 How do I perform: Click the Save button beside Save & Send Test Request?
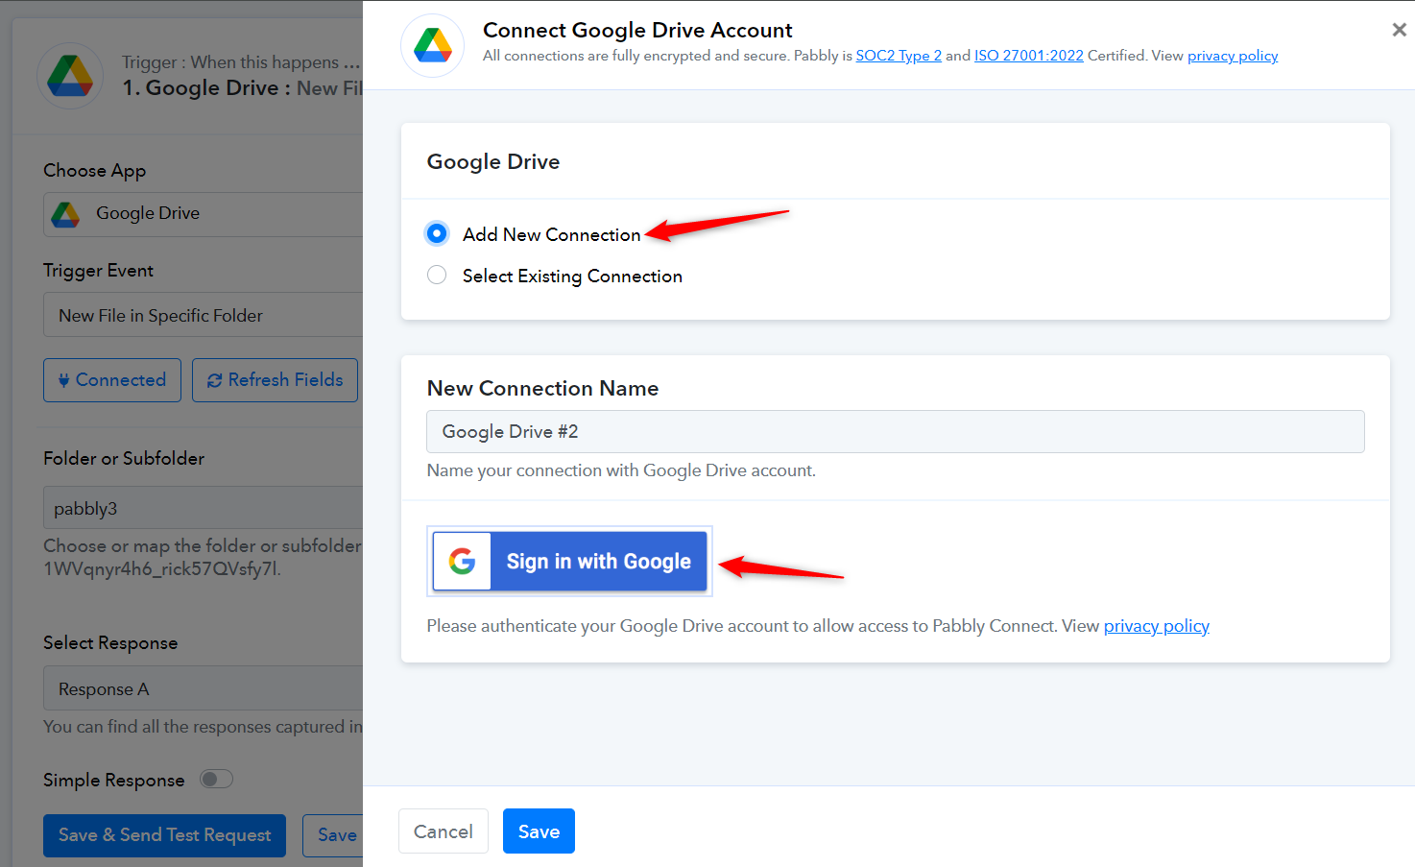pyautogui.click(x=333, y=835)
